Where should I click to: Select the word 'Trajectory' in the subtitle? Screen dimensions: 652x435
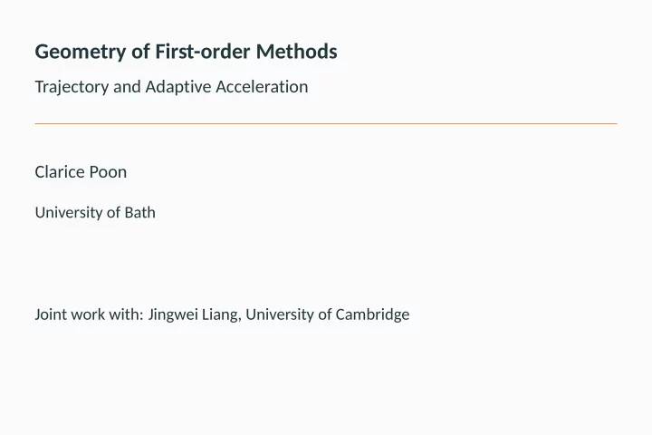click(x=72, y=87)
